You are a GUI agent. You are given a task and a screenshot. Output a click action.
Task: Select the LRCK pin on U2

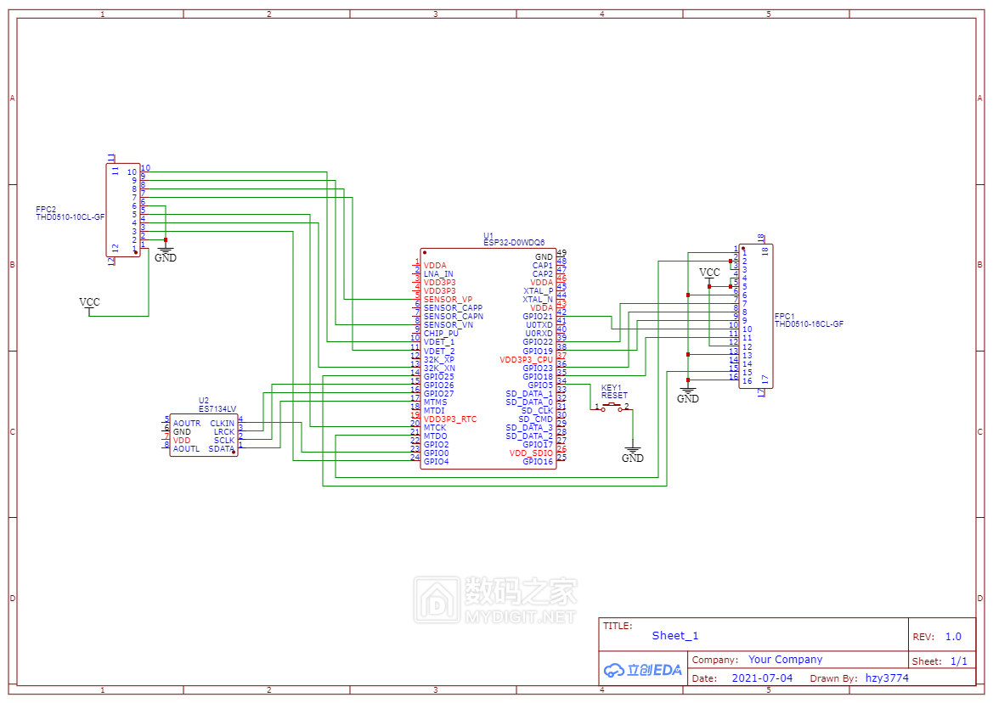tap(224, 431)
